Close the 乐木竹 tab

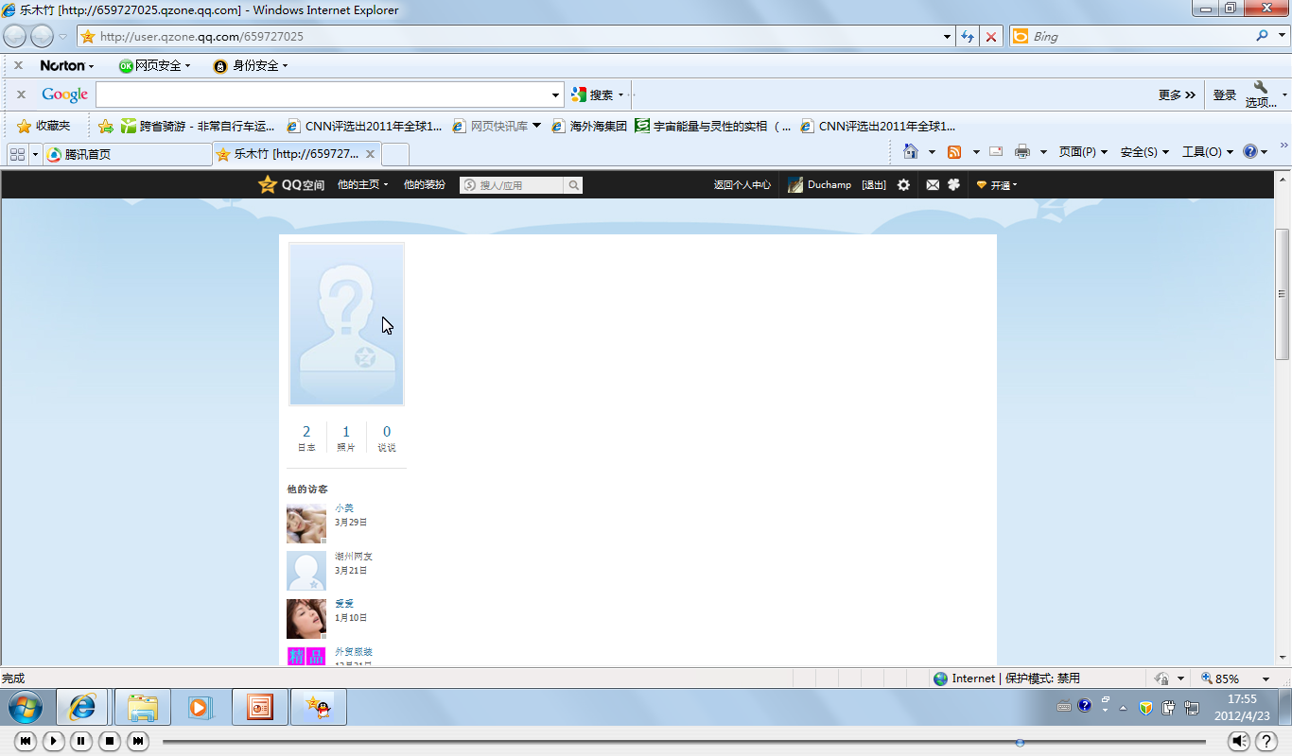coord(371,154)
